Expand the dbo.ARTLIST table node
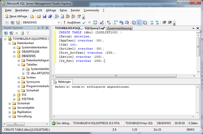Screen dimensions: 203x134 click(23, 73)
